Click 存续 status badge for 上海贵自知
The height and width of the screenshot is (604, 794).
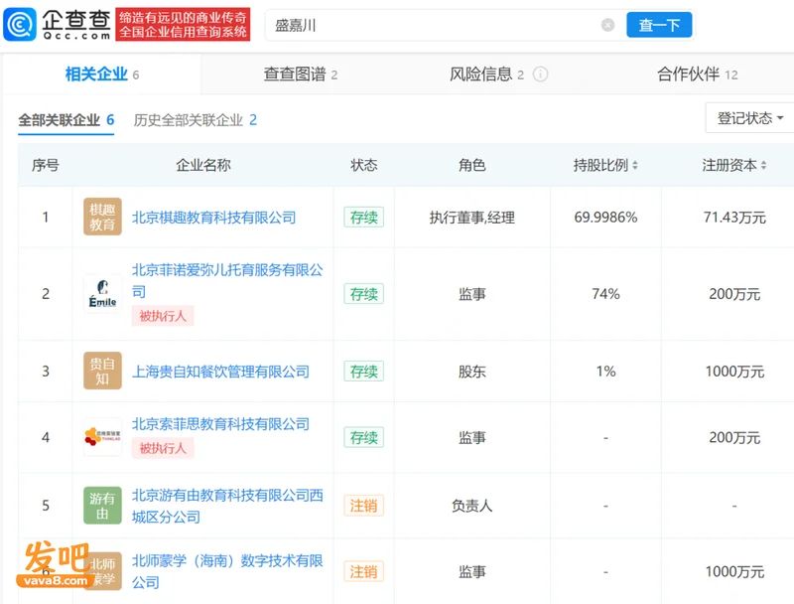[x=363, y=372]
